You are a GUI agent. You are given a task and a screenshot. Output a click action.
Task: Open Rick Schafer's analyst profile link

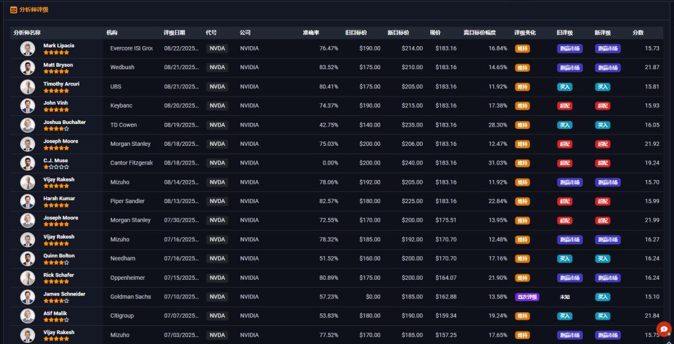59,275
